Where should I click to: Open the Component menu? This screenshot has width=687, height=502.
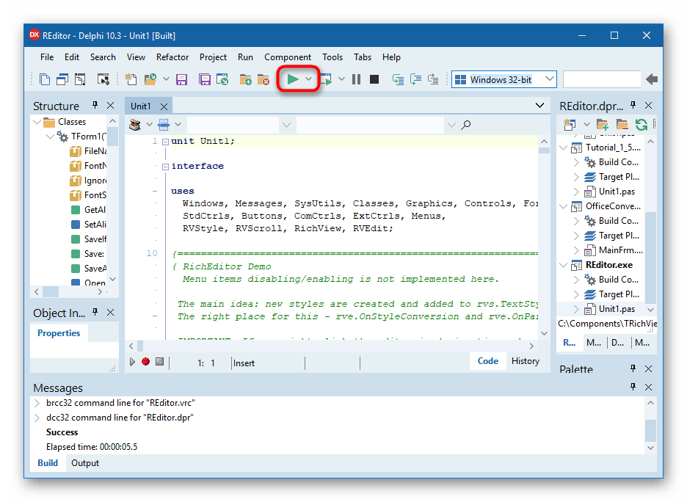point(288,57)
